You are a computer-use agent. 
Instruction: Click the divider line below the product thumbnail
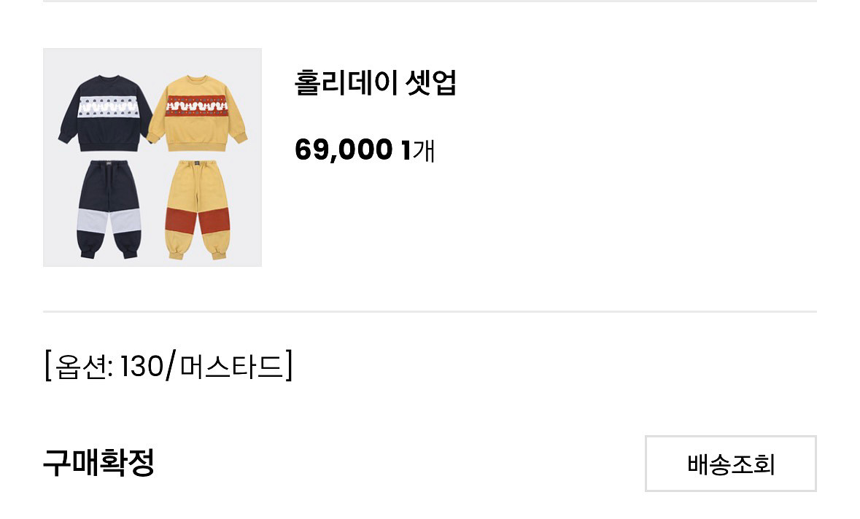tap(430, 311)
